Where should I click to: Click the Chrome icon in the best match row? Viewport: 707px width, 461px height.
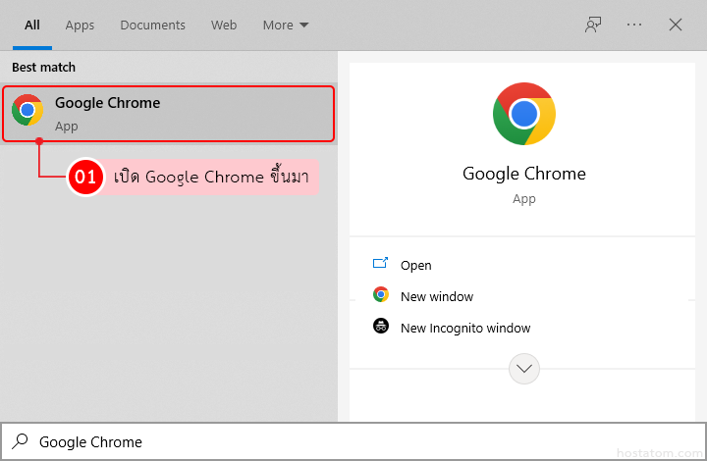click(x=27, y=111)
